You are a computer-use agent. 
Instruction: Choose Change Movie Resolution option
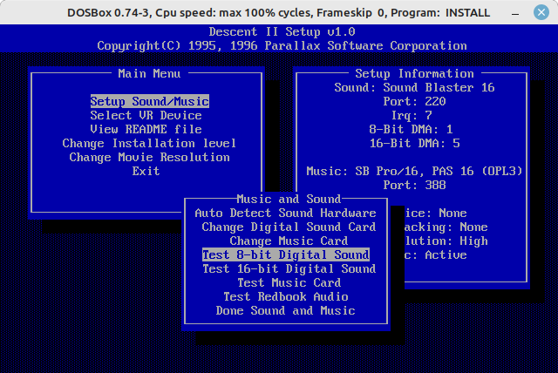point(149,157)
